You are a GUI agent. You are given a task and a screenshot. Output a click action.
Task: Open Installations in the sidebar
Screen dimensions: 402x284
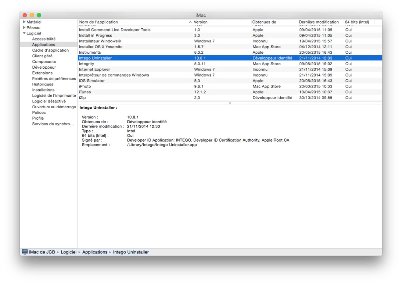(x=43, y=90)
